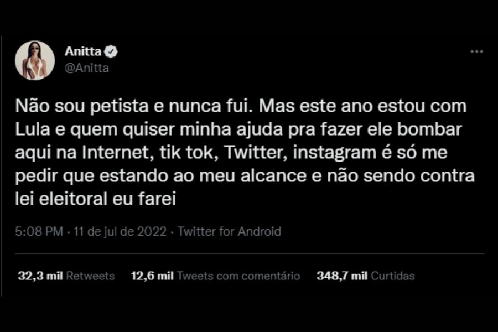Select the date 11 de jul de 2022
The image size is (498, 332).
[120, 231]
